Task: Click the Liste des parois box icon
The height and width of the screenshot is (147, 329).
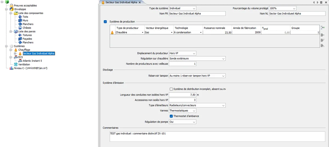Action: 16,32
